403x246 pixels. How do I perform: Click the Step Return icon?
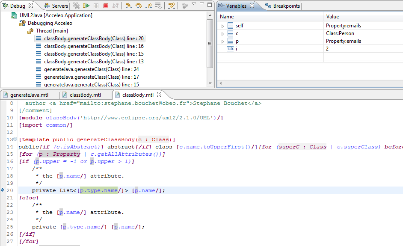tap(148, 6)
